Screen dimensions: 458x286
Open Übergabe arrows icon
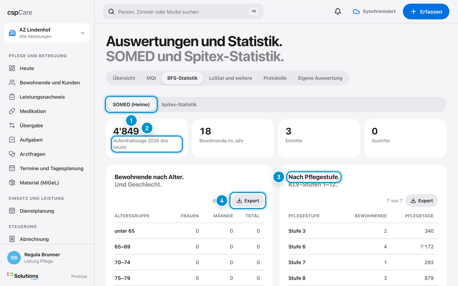(12, 125)
